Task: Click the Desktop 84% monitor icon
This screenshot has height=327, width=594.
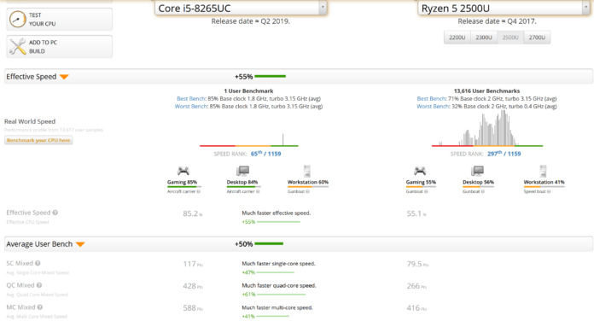Action: click(242, 171)
